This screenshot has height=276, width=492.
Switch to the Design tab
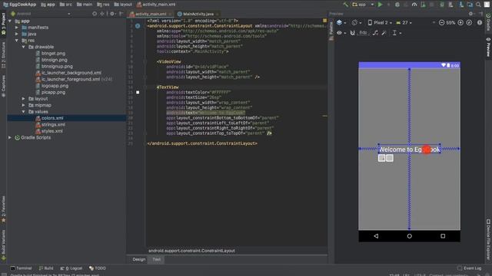138,259
